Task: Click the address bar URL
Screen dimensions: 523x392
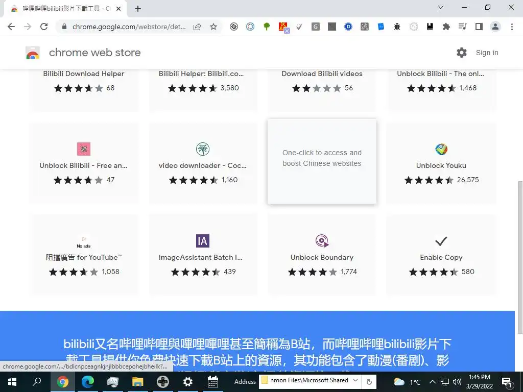Action: point(129,27)
